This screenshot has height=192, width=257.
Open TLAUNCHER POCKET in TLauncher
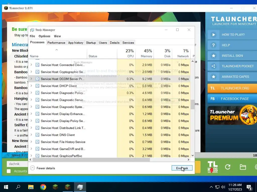click(x=232, y=66)
